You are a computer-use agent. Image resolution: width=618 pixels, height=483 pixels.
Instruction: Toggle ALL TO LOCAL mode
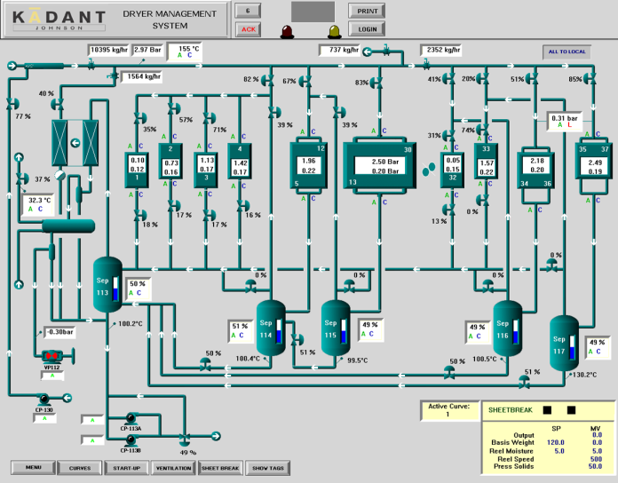click(567, 51)
